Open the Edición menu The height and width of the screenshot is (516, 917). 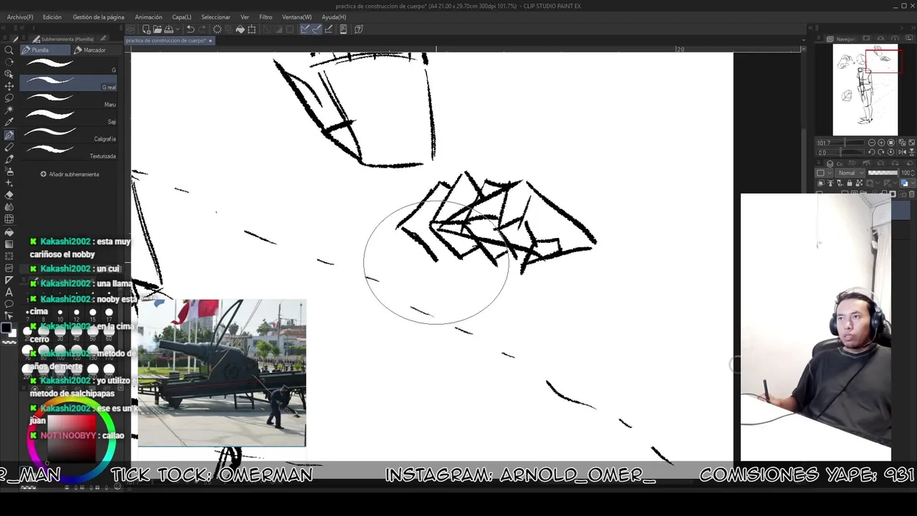(x=52, y=16)
